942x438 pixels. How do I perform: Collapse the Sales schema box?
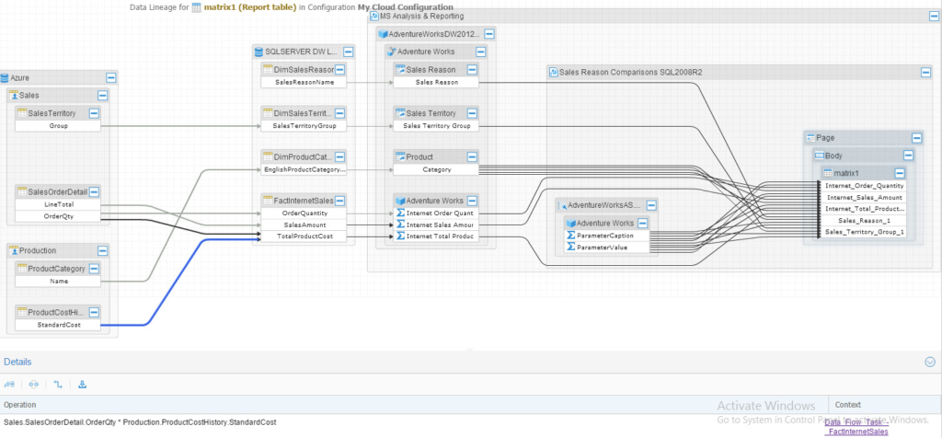tap(103, 95)
